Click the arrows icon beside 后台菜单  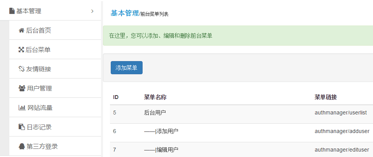click(21, 50)
